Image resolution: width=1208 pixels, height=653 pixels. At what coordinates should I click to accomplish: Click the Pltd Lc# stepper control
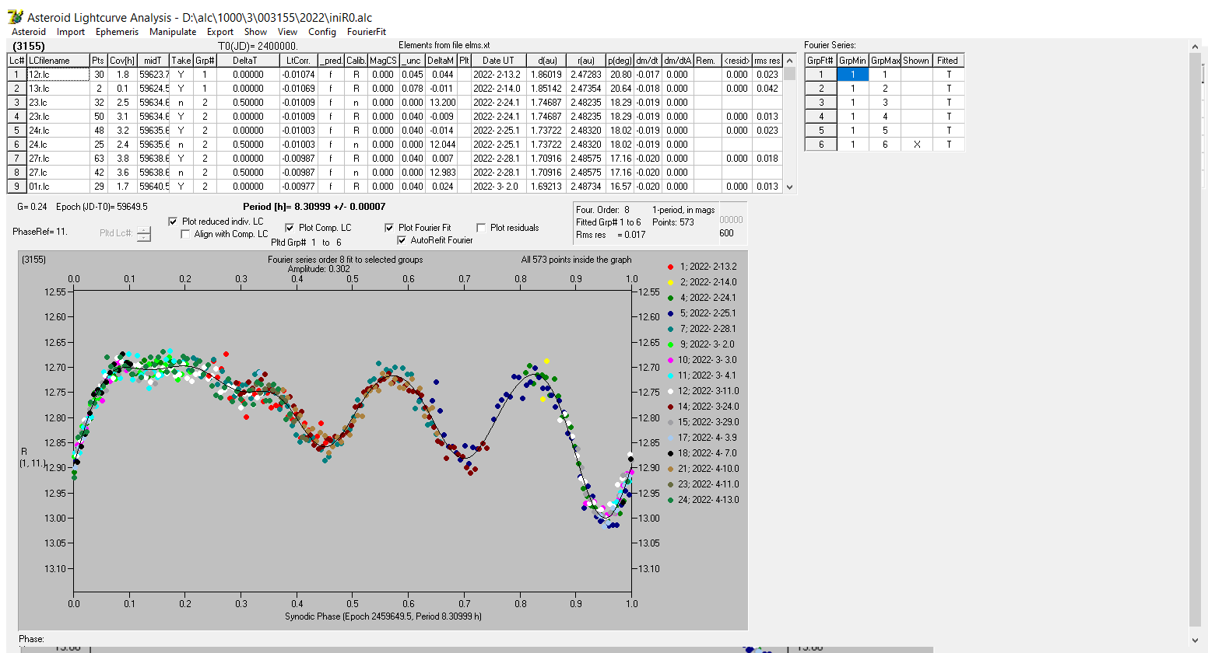(x=144, y=233)
